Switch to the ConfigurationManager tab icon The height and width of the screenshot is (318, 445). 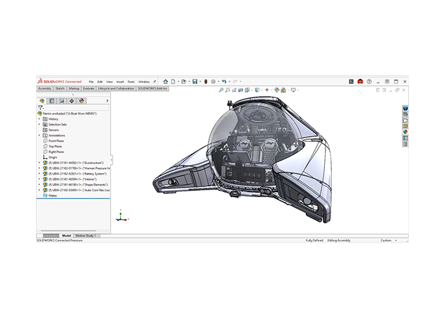point(62,100)
